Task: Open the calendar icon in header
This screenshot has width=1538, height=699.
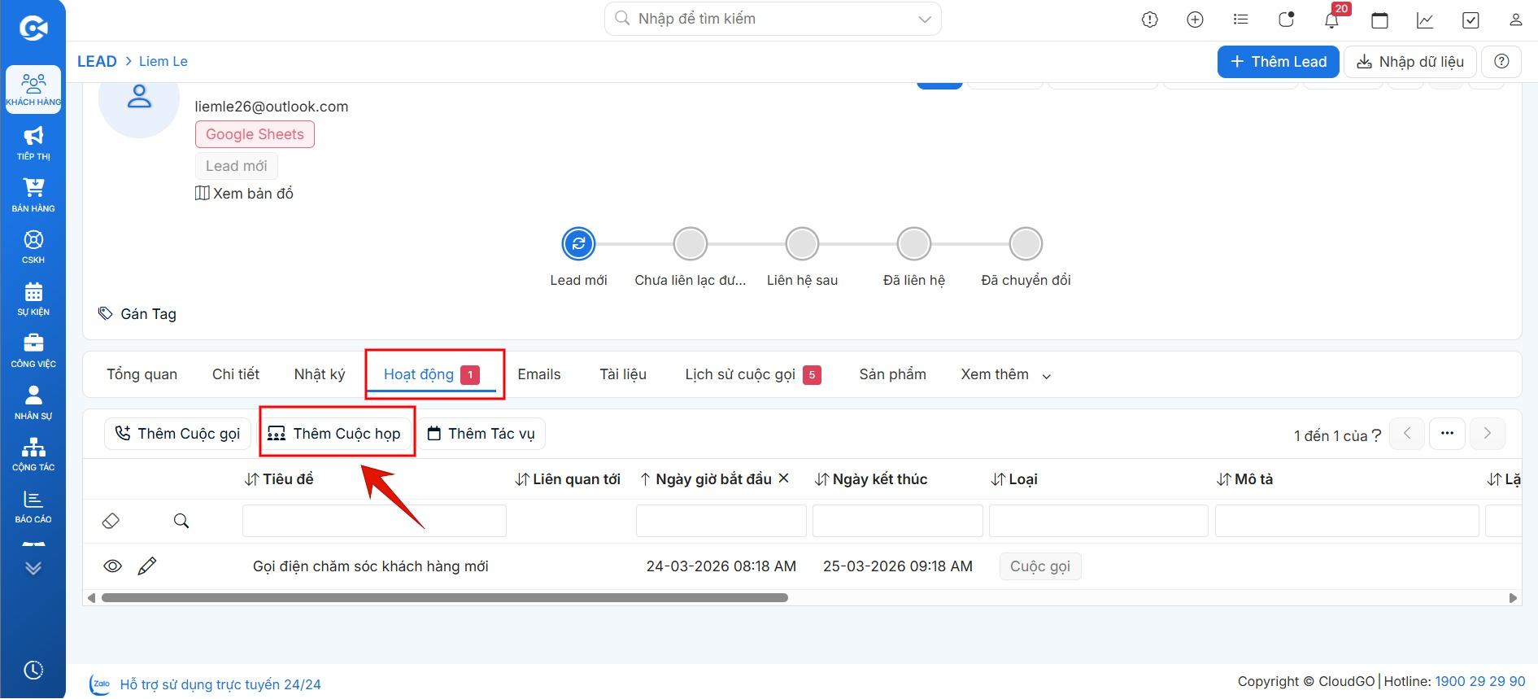Action: [1379, 20]
